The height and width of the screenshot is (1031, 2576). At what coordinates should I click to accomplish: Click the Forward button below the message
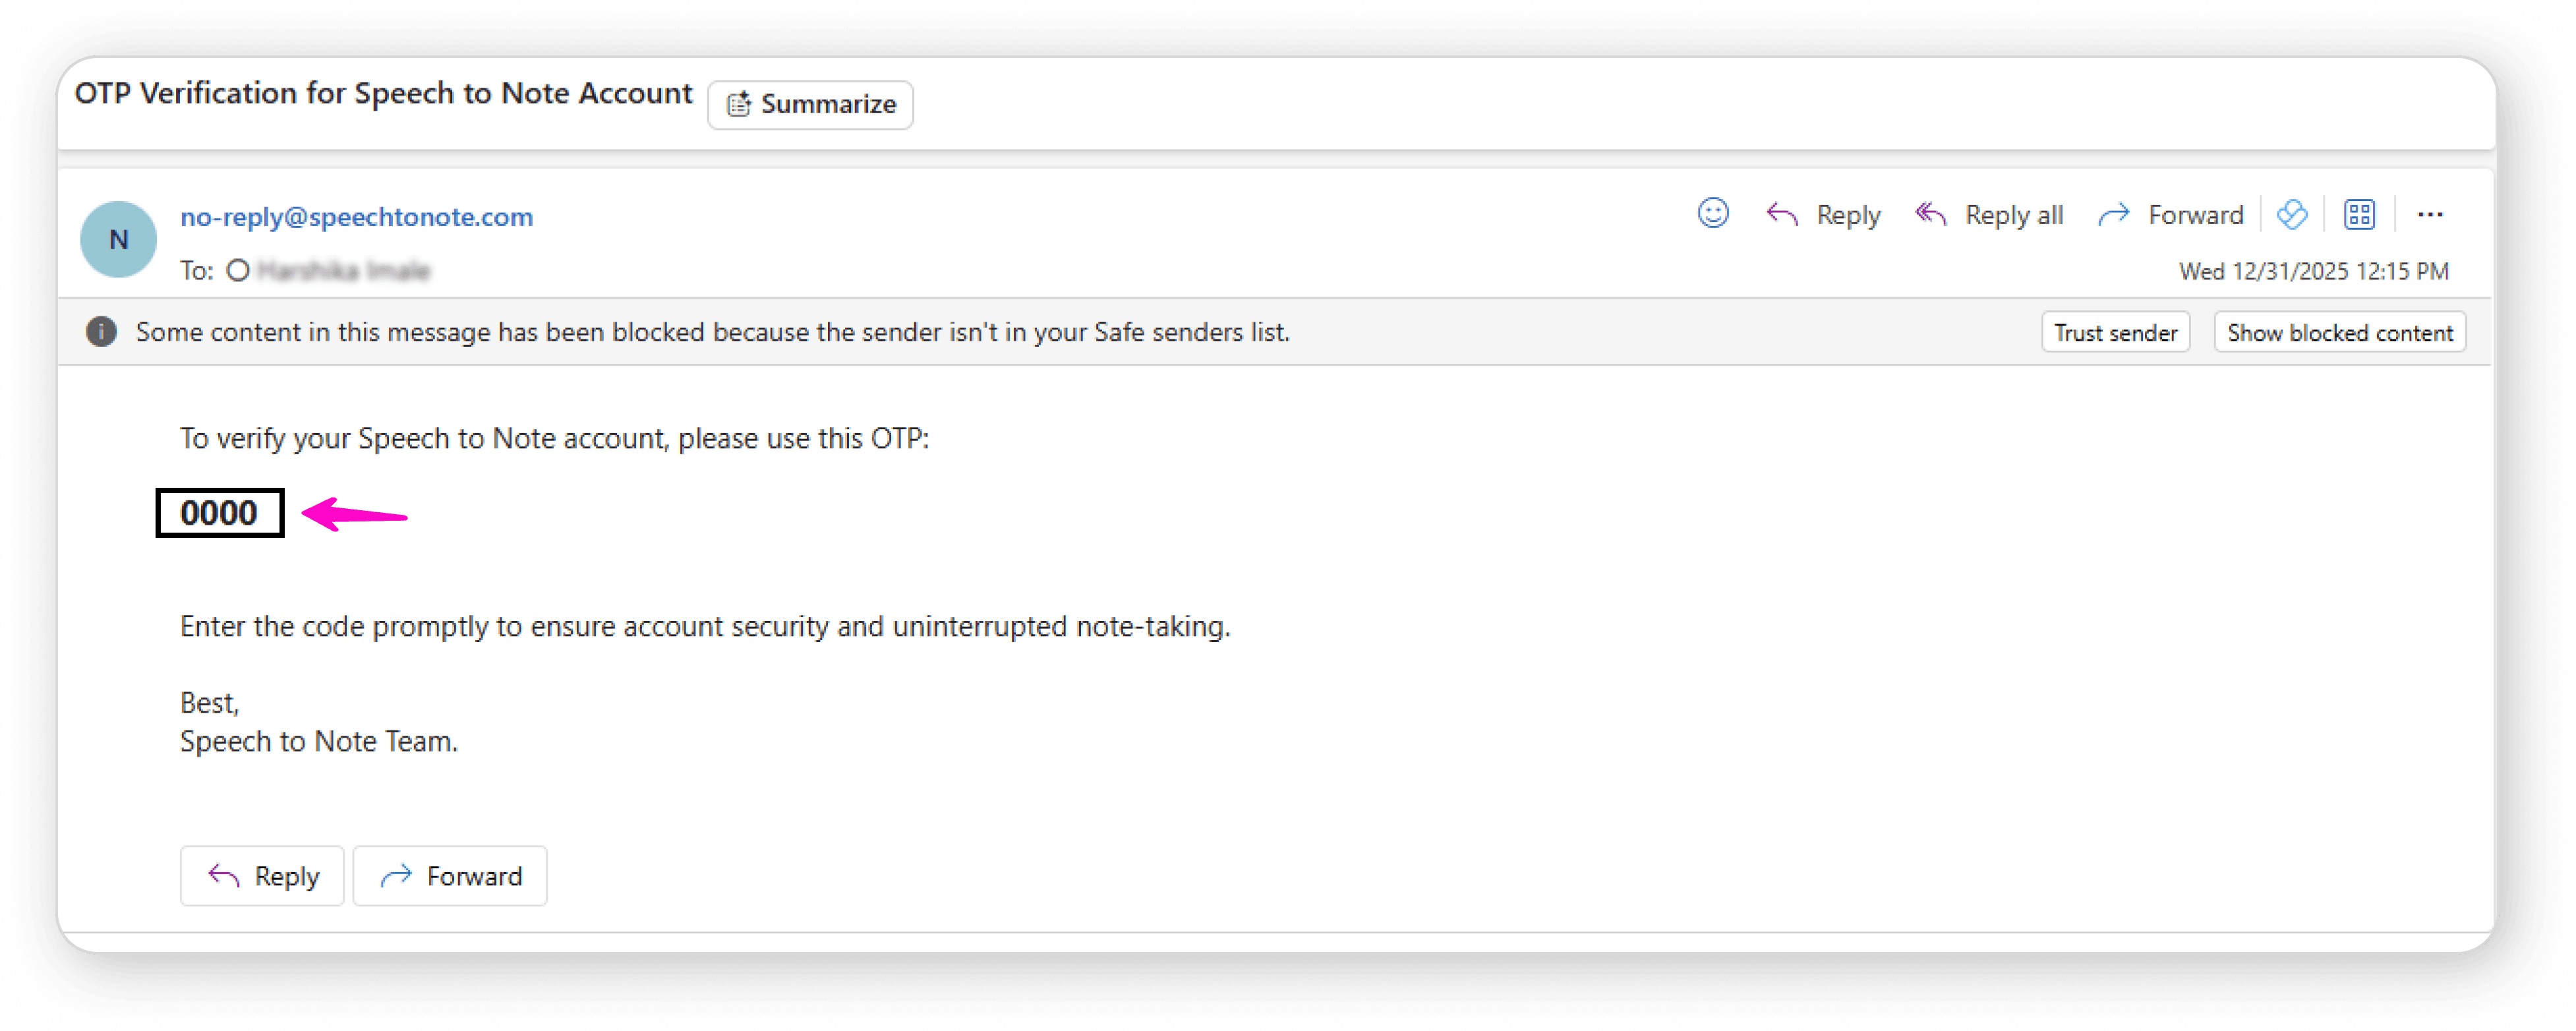click(450, 876)
